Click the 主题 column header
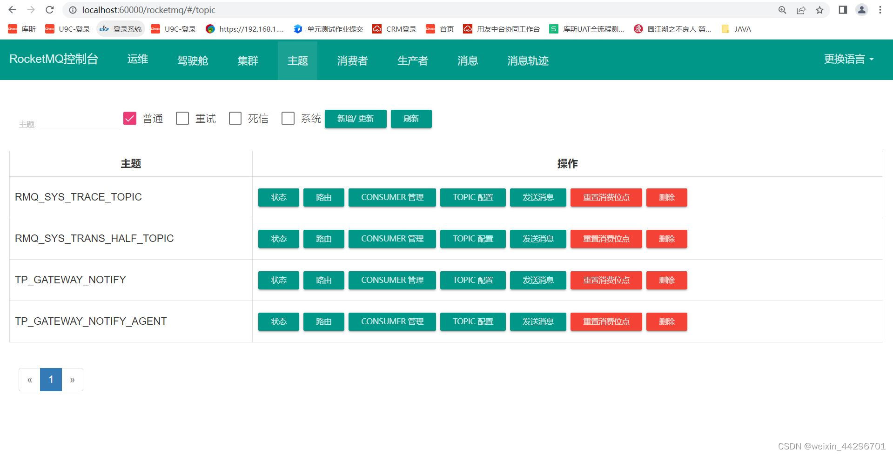This screenshot has height=455, width=893. coord(131,164)
